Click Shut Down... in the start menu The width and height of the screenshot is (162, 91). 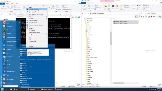[x=11, y=83]
